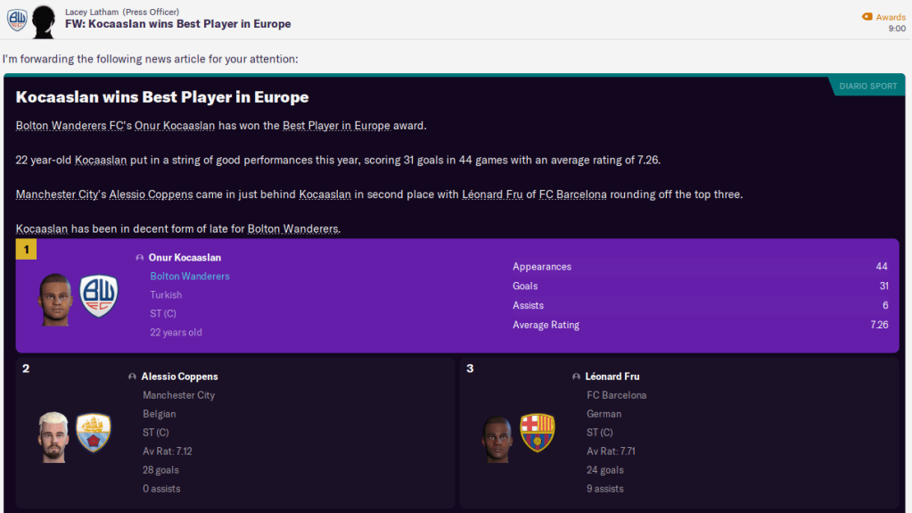Viewport: 912px width, 513px height.
Task: Click the blue Bolton Wanderers club name in the winner card
Action: coord(190,277)
